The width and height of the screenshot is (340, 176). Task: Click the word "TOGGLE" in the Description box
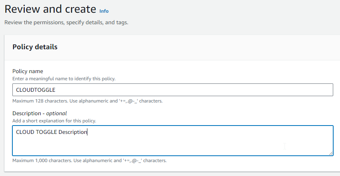[x=46, y=132]
